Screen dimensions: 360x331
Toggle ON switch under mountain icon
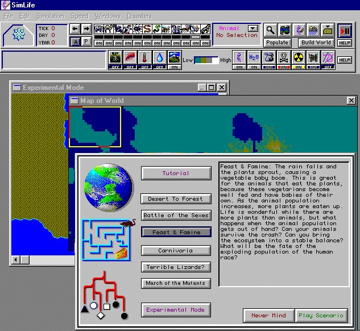pyautogui.click(x=174, y=67)
